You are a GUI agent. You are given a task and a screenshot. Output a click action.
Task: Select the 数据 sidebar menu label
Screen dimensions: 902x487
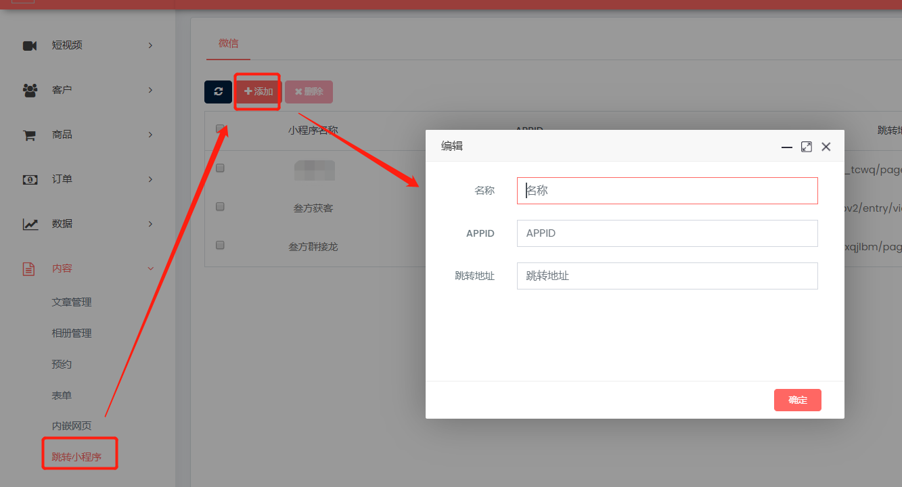(62, 224)
